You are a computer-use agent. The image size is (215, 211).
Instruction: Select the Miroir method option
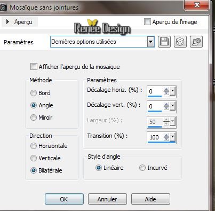(34, 118)
